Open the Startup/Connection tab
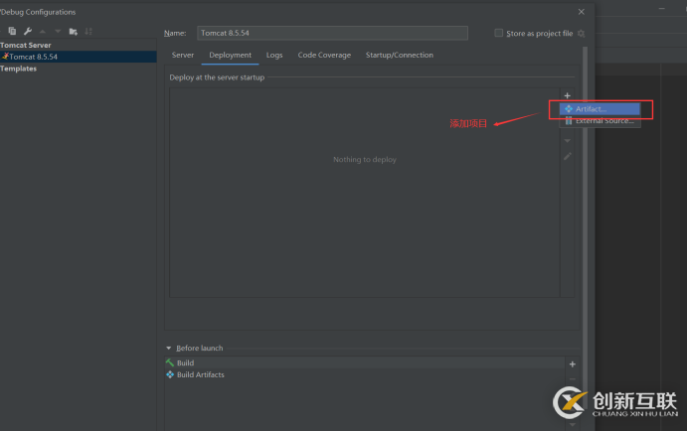Screen dimensions: 687x431 click(x=400, y=56)
